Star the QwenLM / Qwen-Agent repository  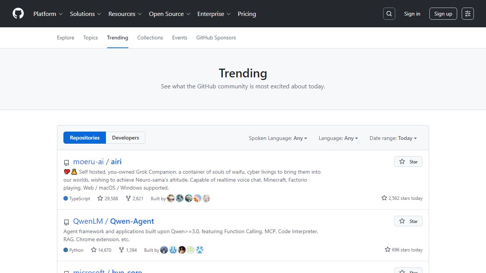tap(408, 221)
